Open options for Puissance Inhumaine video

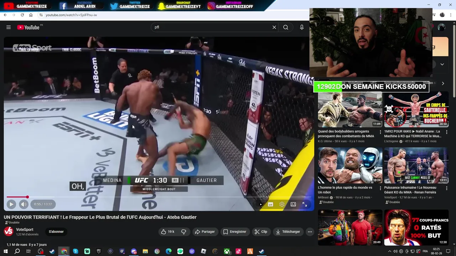point(447,188)
